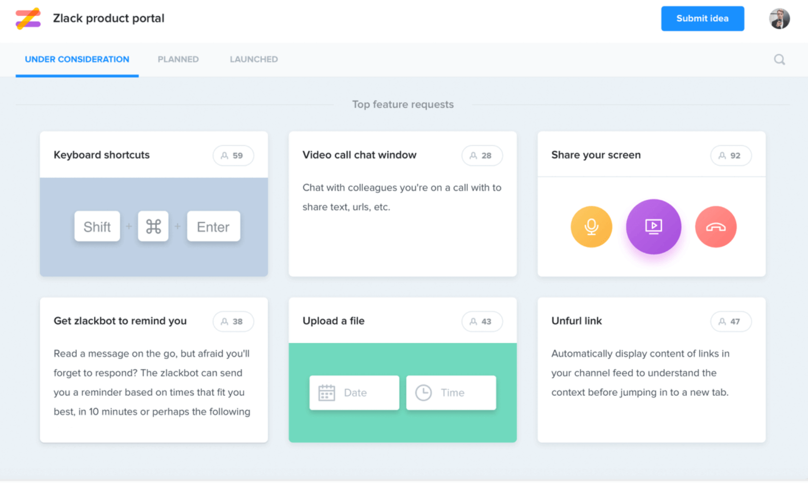Viewport: 808px width, 483px height.
Task: Open the Share your screen card title
Action: tap(596, 155)
